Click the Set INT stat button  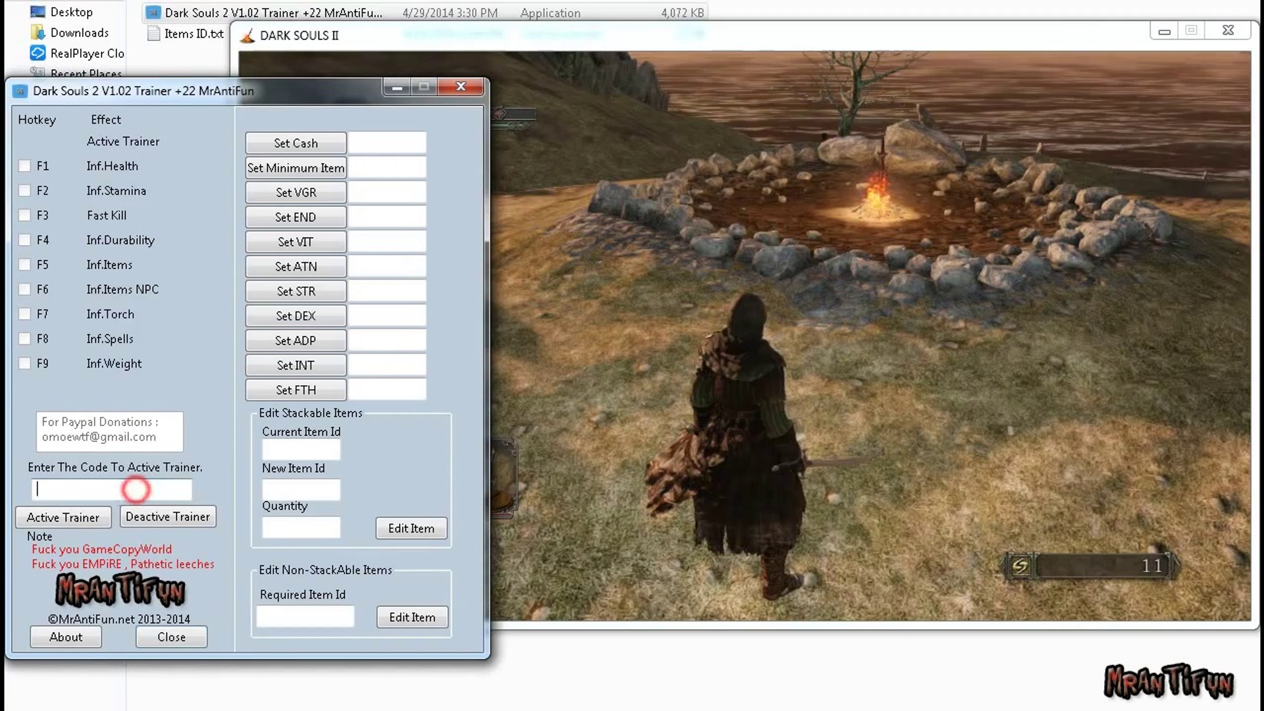coord(295,365)
